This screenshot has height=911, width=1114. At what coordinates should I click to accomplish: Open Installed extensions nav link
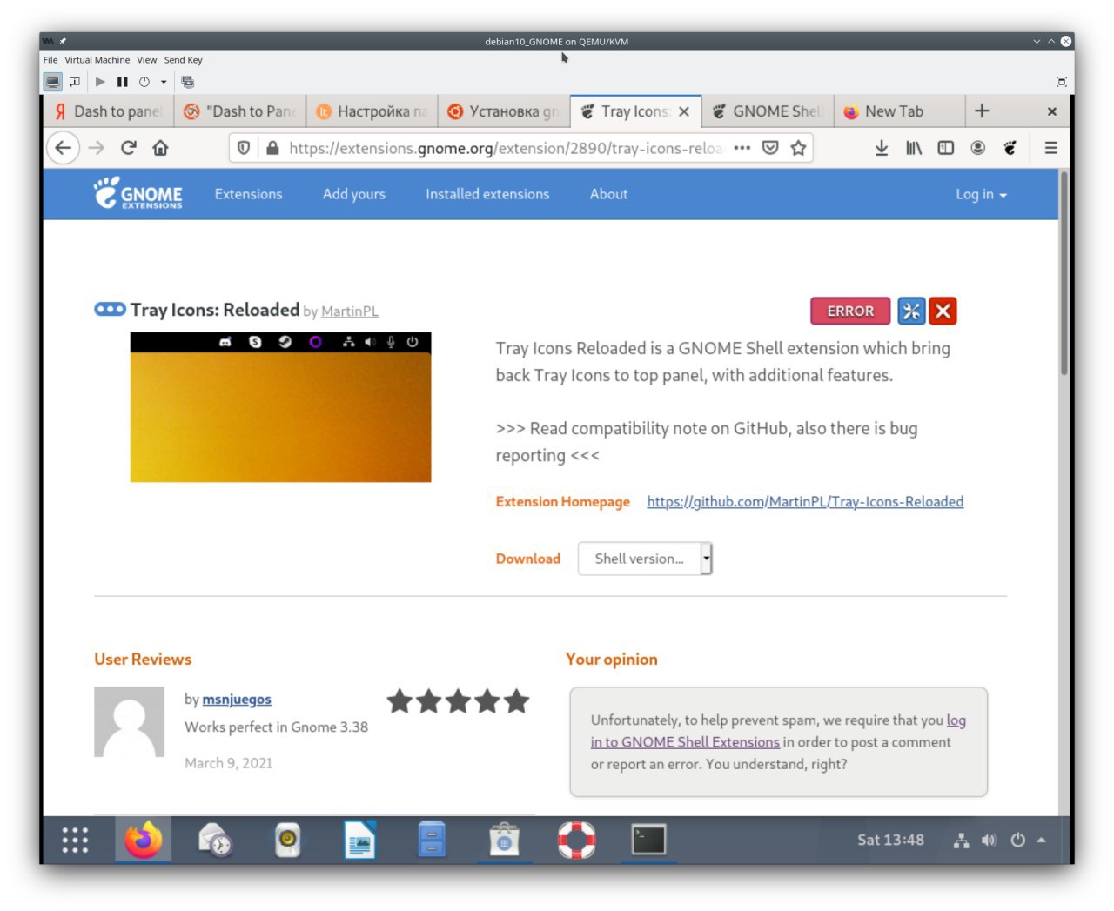pyautogui.click(x=487, y=194)
